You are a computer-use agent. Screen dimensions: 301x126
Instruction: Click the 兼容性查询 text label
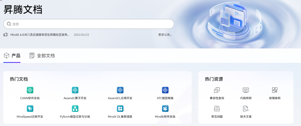(x=217, y=98)
